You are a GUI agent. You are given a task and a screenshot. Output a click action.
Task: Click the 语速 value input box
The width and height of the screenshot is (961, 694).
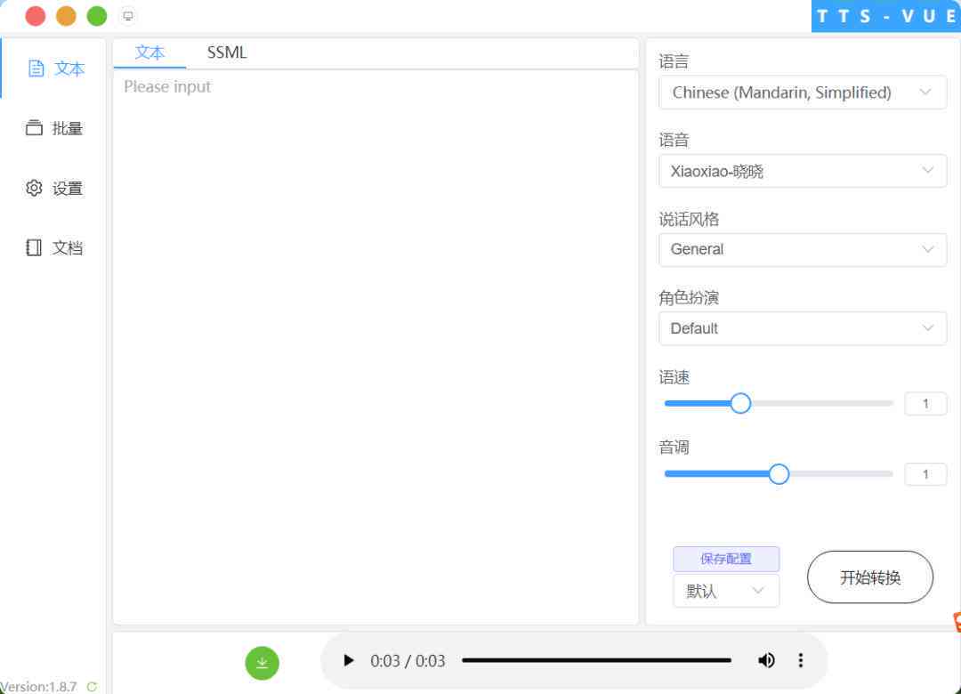[x=925, y=403]
